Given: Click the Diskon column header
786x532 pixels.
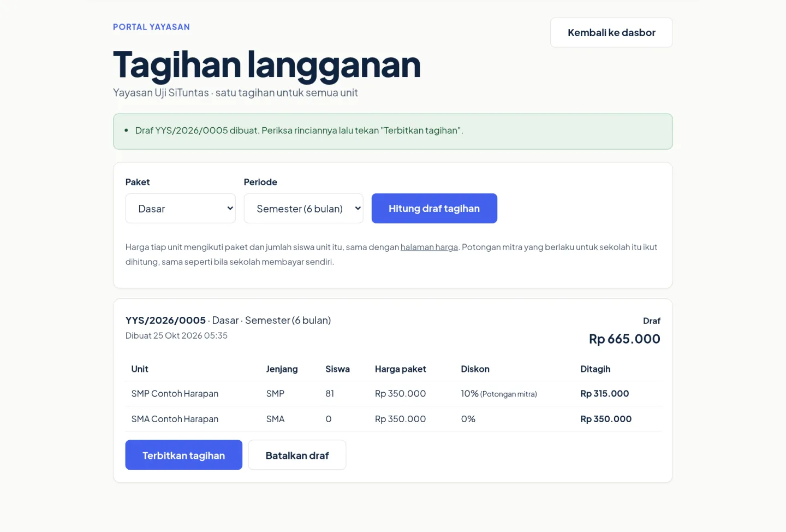Looking at the screenshot, I should pyautogui.click(x=475, y=369).
